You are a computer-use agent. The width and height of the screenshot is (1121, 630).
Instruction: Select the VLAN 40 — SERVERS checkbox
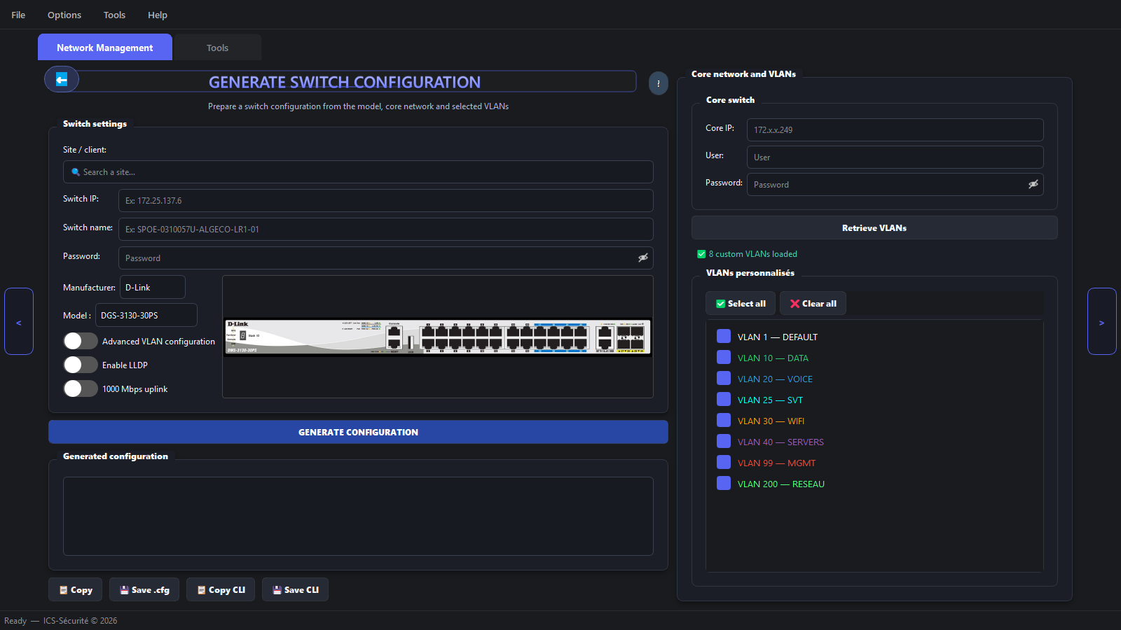[724, 441]
